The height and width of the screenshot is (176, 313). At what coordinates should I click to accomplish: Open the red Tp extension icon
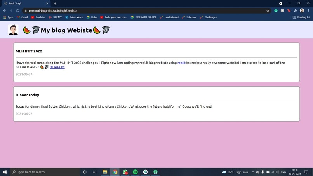pyautogui.click(x=289, y=11)
